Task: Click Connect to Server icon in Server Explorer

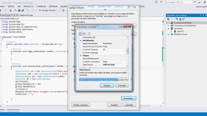Action: click(180, 19)
